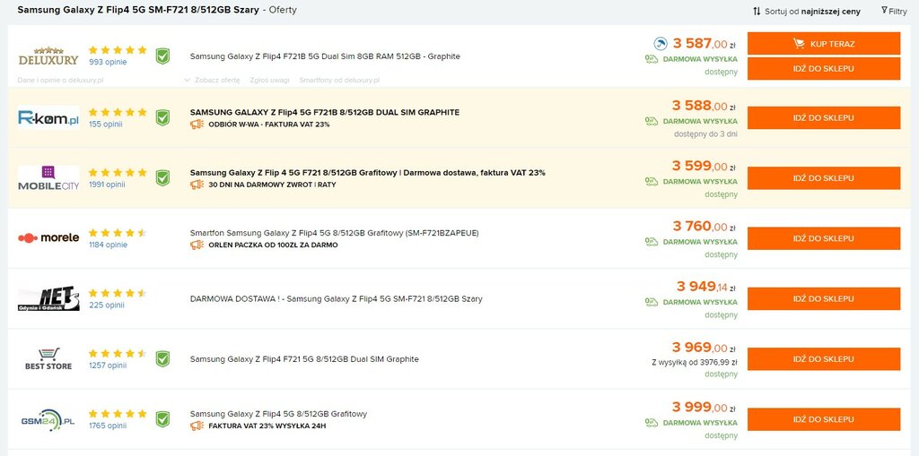Image resolution: width=919 pixels, height=456 pixels.
Task: Click the megaphone promo icon in GSM24 row
Action: click(197, 426)
